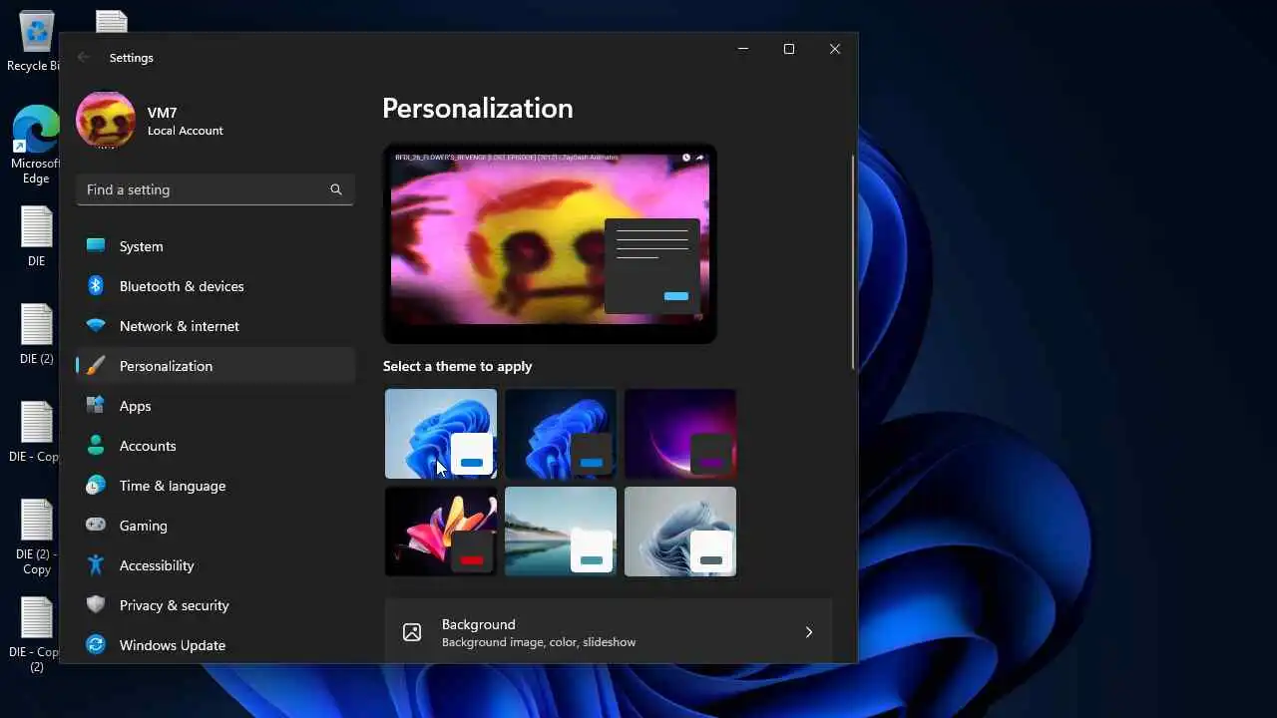Click the Accounts person icon
Screen dimensions: 1277x718
tap(96, 446)
